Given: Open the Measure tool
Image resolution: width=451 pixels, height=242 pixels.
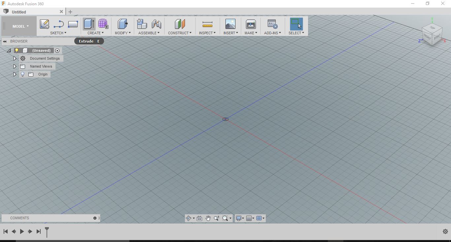Looking at the screenshot, I should point(207,24).
